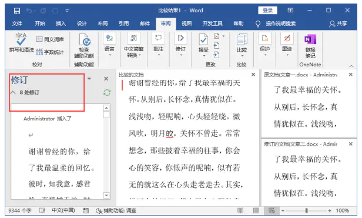Click 检查辅助功能 accessibility checker icon
Image resolution: width=362 pixels, height=218 pixels.
pyautogui.click(x=84, y=46)
